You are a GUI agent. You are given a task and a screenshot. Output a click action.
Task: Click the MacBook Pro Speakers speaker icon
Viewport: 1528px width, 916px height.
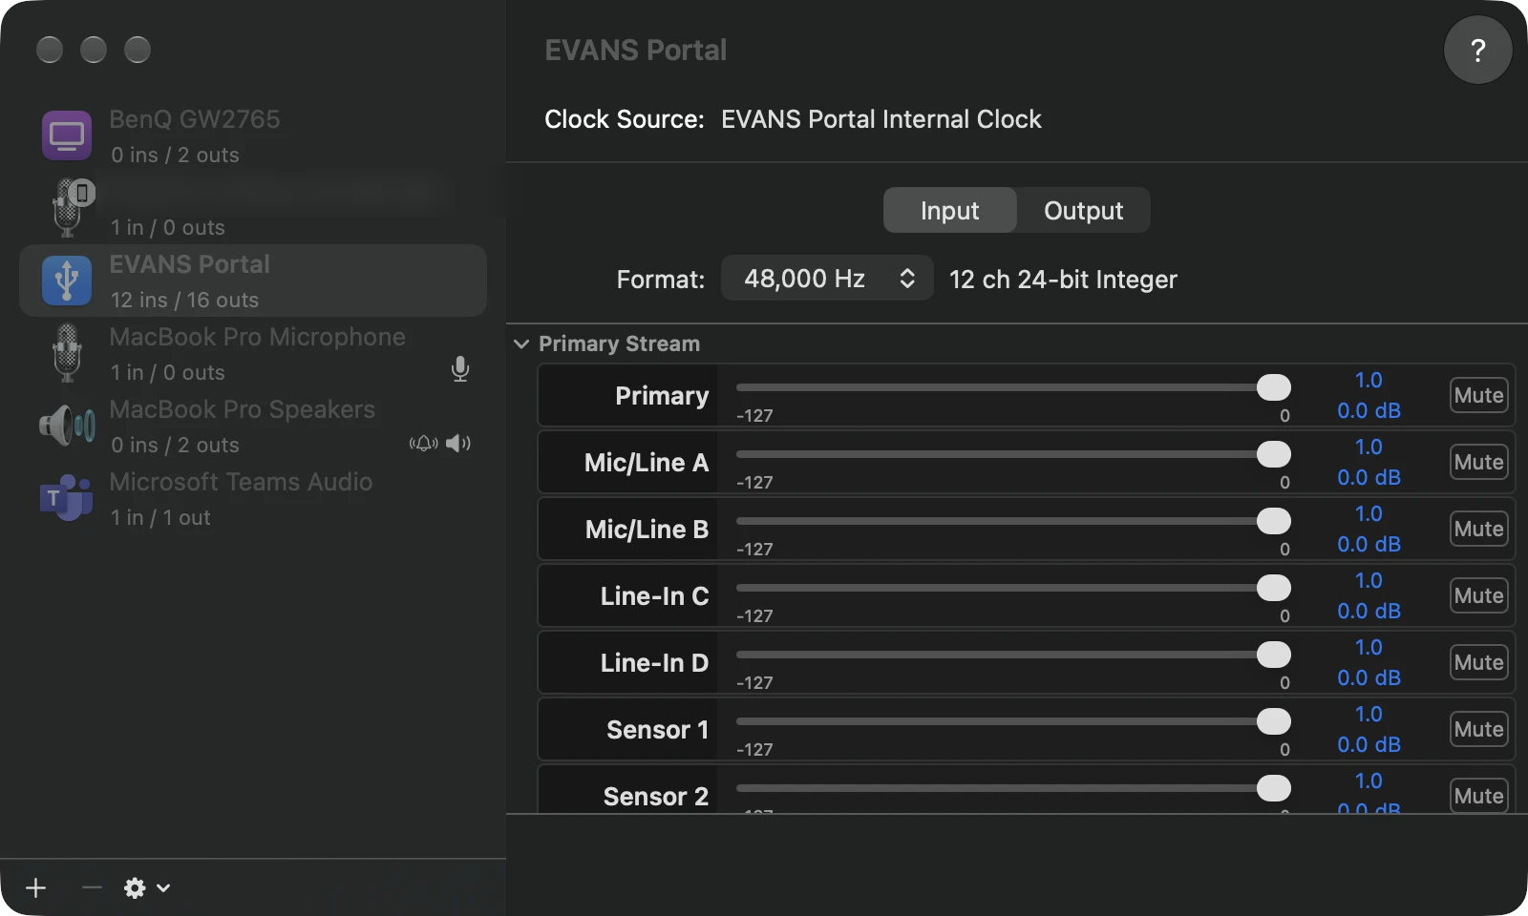(67, 426)
